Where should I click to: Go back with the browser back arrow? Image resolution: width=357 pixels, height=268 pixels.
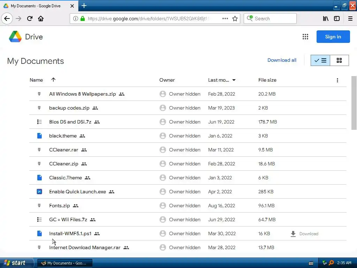pos(7,18)
